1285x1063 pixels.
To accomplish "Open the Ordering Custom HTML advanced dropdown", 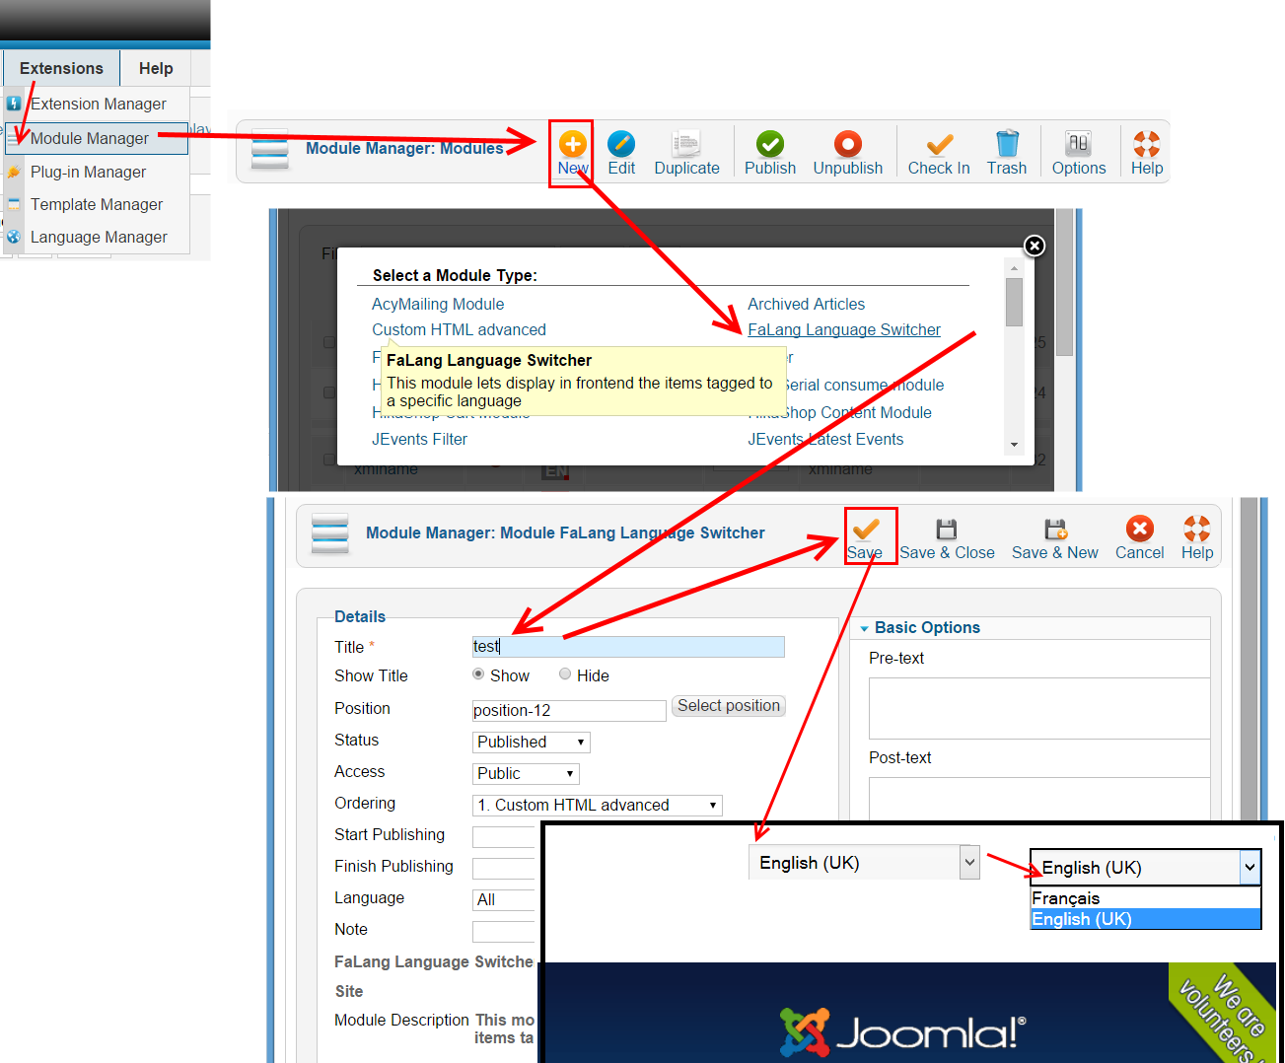I will (598, 805).
